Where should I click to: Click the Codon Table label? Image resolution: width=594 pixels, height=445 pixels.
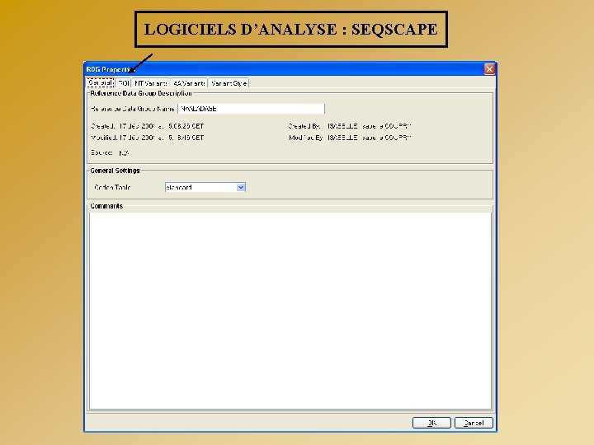(x=112, y=187)
